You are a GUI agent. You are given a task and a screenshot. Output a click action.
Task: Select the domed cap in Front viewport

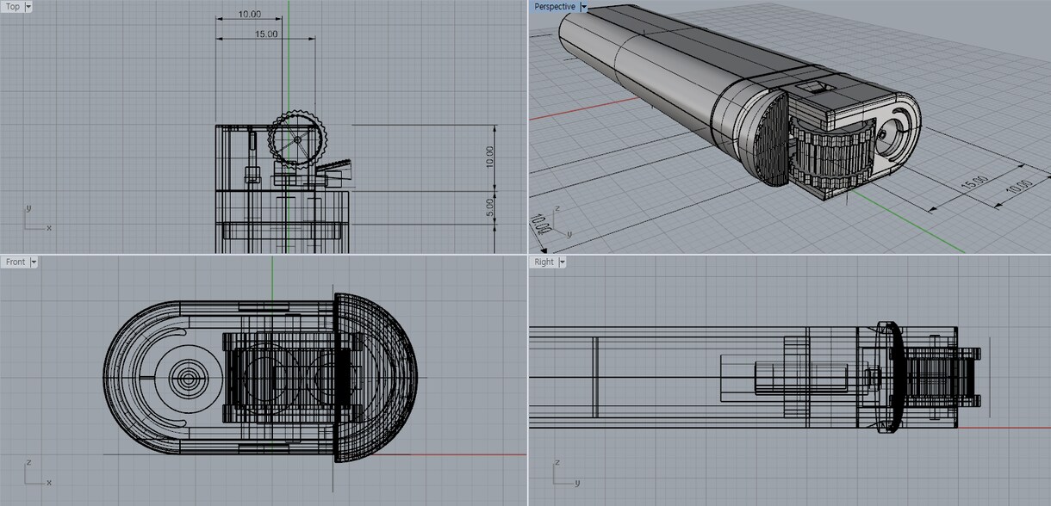pyautogui.click(x=376, y=377)
